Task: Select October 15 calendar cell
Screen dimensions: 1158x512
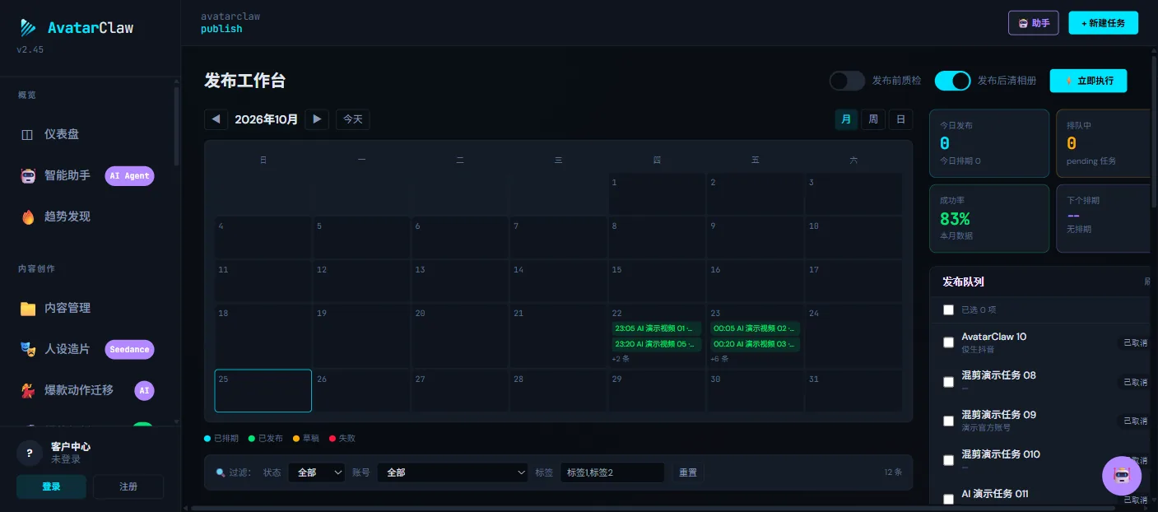Action: point(657,282)
